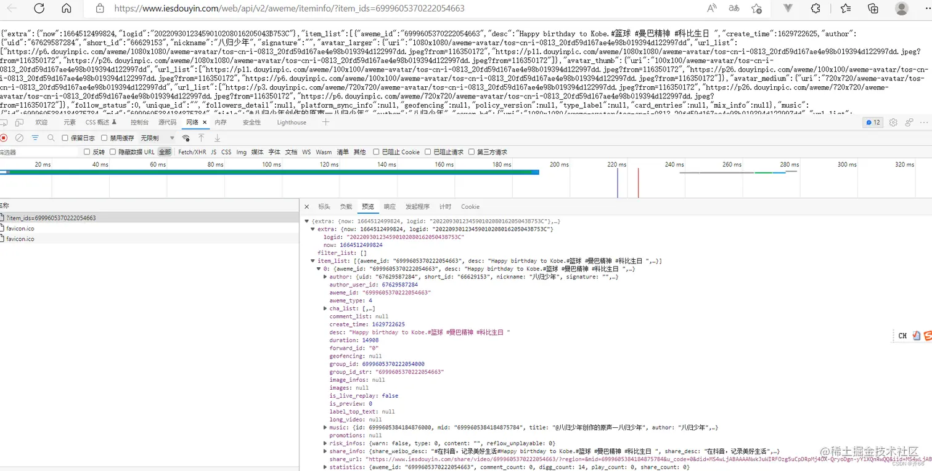
Task: Enable 保留日志 checkbox
Action: [65, 138]
